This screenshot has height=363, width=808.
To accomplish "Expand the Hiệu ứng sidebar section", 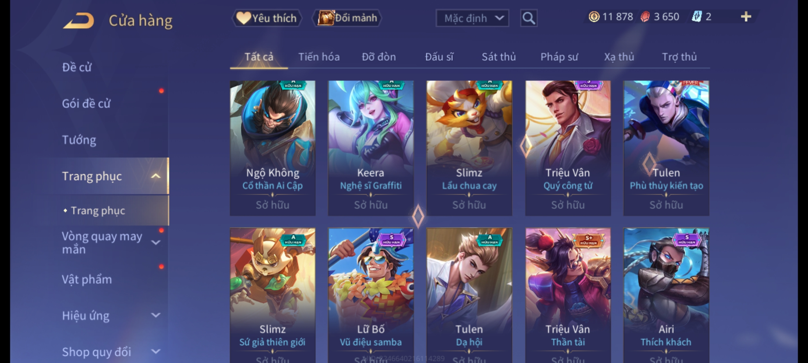I will (x=156, y=315).
